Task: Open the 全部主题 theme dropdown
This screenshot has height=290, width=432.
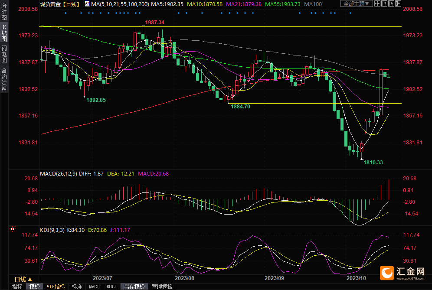Action: (x=357, y=3)
